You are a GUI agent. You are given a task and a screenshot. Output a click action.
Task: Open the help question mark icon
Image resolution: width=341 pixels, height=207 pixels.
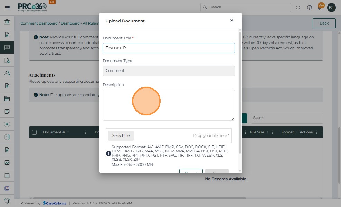[x=310, y=7]
